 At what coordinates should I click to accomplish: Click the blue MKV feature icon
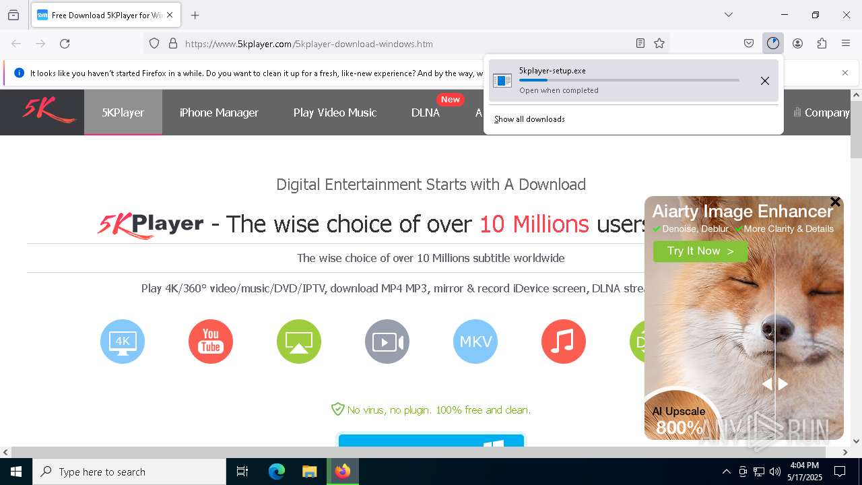[475, 342]
